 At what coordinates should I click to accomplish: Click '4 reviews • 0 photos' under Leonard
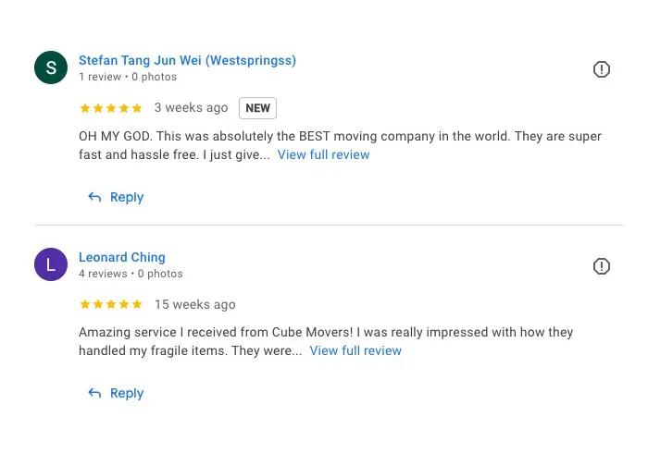point(131,274)
